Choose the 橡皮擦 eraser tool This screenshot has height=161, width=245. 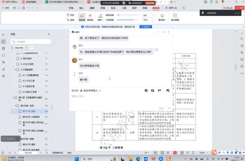(x=162, y=17)
